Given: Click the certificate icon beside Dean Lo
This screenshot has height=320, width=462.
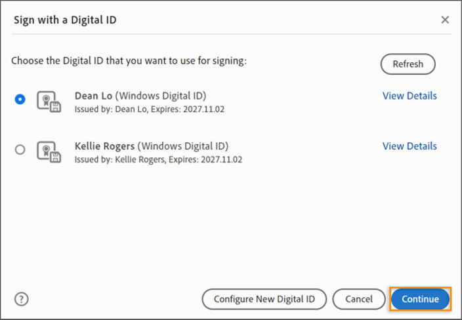Looking at the screenshot, I should pyautogui.click(x=49, y=102).
